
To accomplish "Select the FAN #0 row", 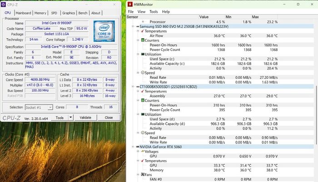I will [x=220, y=179].
